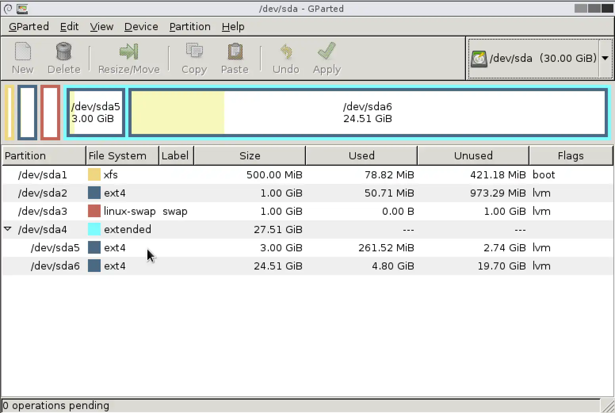Click the 973.29 MiB unused value
615x413 pixels.
click(498, 193)
